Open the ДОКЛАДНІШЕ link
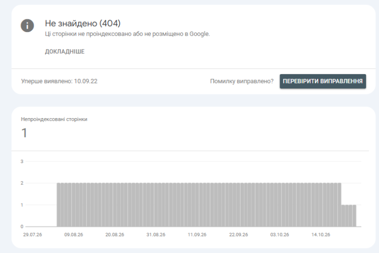 pos(65,51)
